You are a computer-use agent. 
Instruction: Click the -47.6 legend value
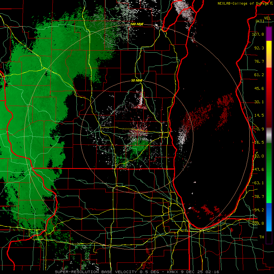(258, 170)
